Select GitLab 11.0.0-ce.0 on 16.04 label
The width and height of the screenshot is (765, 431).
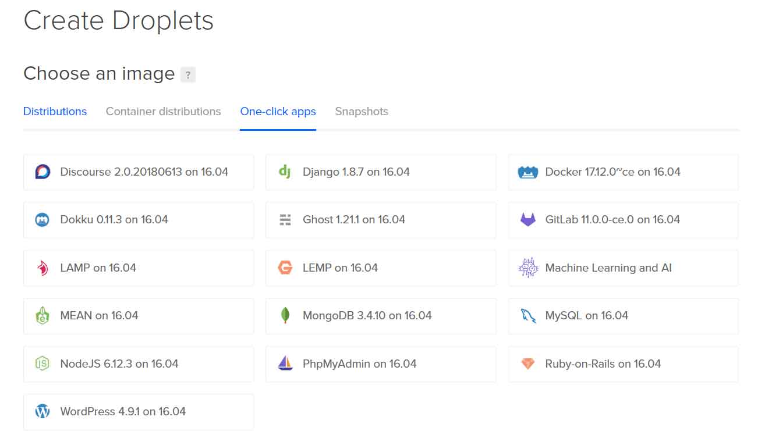[612, 220]
